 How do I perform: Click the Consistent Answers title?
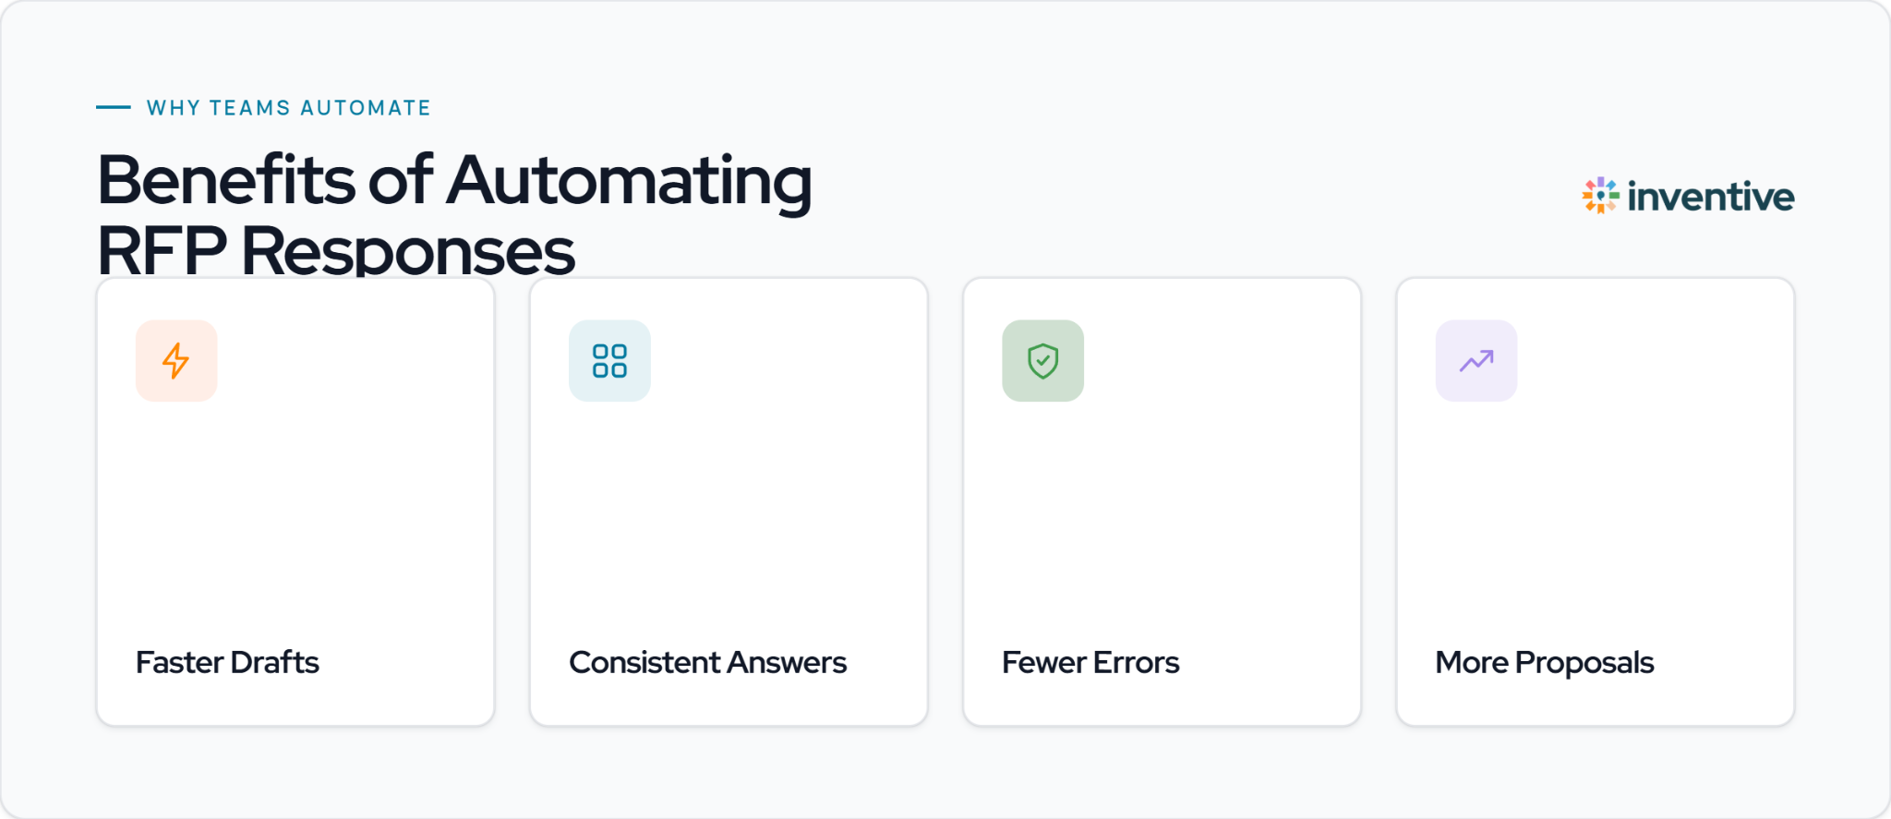707,662
